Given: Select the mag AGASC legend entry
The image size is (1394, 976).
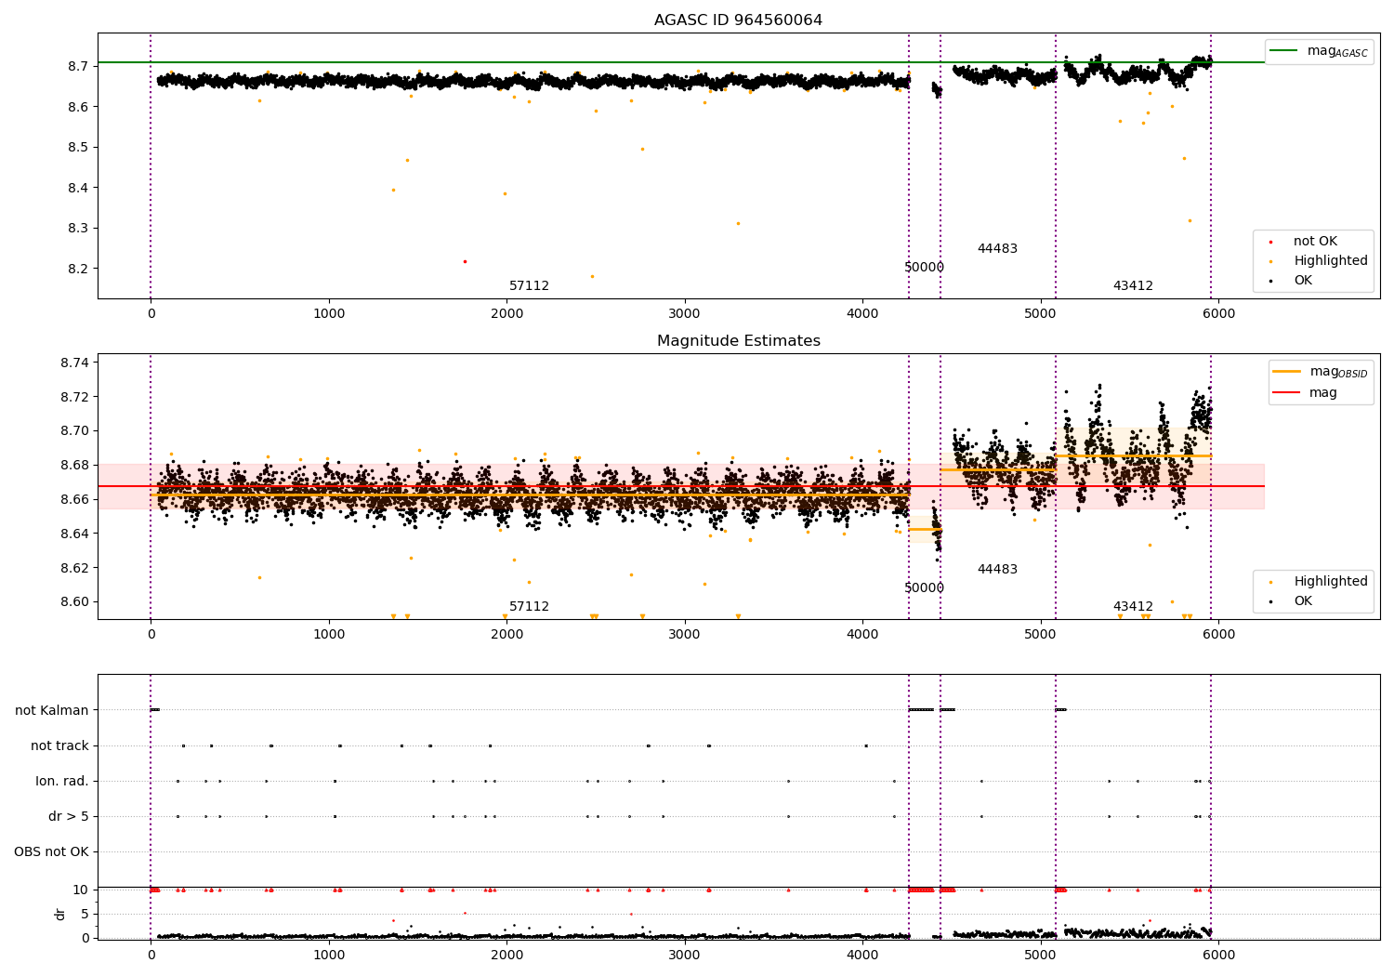Looking at the screenshot, I should [x=1319, y=51].
